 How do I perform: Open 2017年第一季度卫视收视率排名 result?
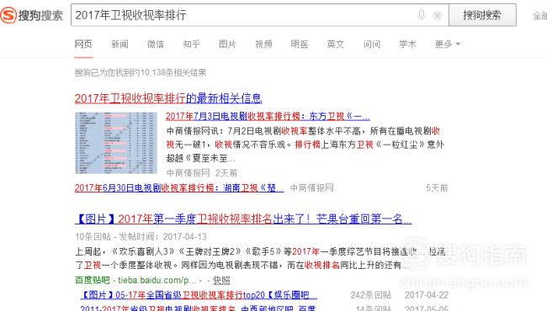[243, 219]
